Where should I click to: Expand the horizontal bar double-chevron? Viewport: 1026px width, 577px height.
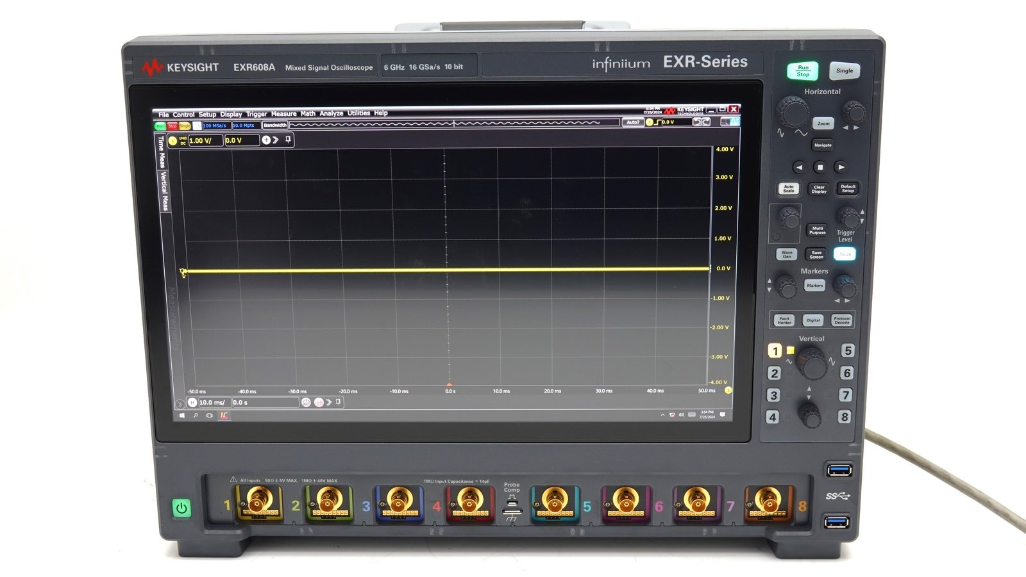329,402
